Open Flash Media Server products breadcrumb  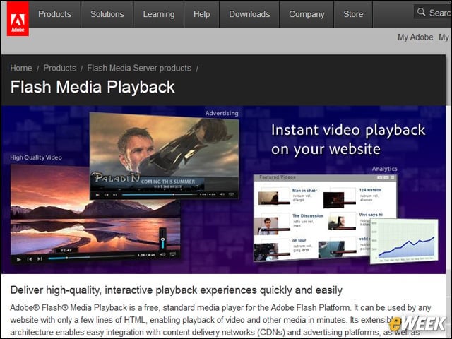point(139,68)
